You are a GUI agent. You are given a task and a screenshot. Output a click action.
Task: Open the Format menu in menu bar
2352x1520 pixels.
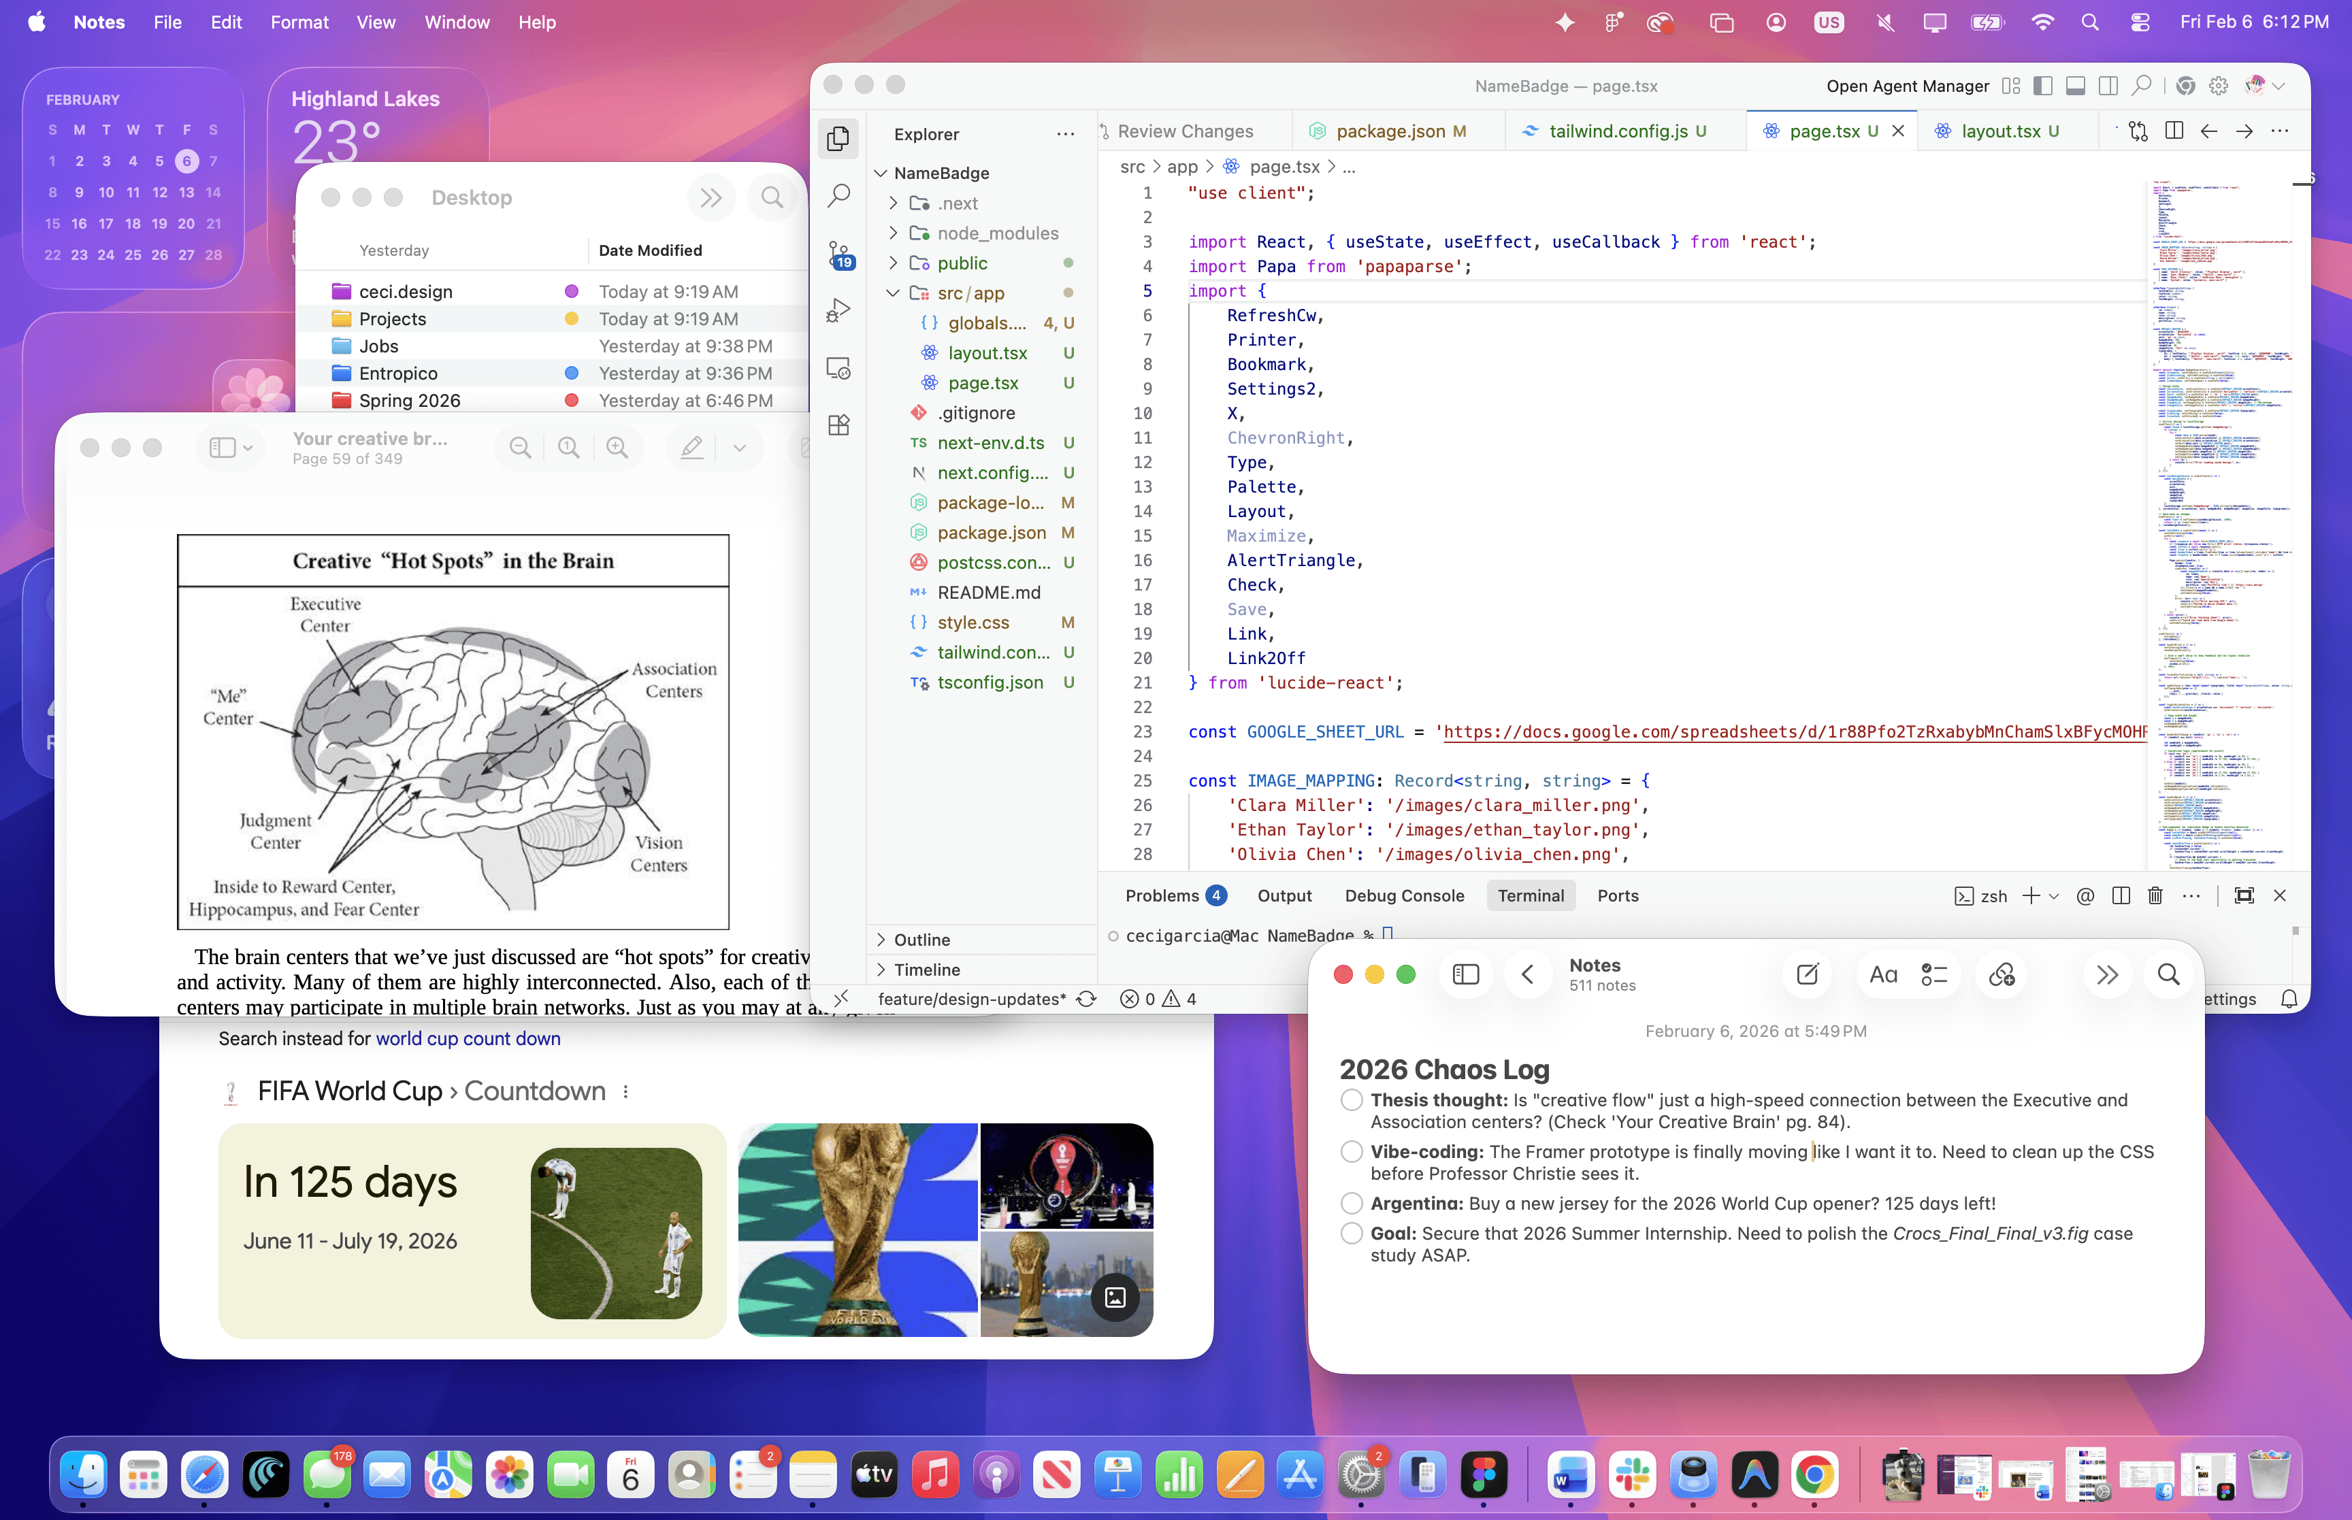coord(299,22)
